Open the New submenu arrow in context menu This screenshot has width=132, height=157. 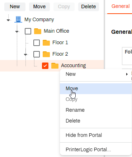click(x=127, y=74)
